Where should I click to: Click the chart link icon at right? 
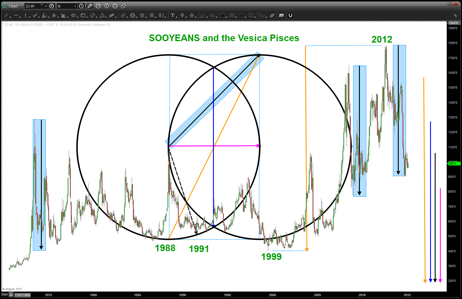tap(455, 16)
